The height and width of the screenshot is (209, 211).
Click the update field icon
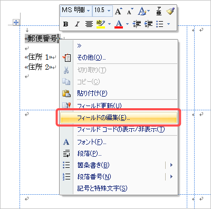[66, 105]
